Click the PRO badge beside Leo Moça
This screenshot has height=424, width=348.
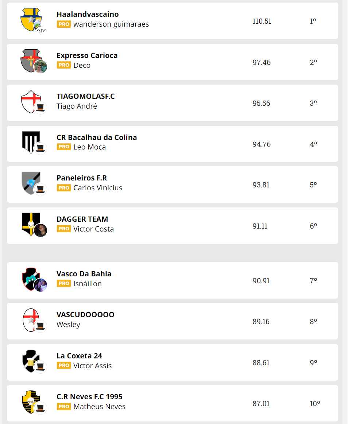coord(63,147)
